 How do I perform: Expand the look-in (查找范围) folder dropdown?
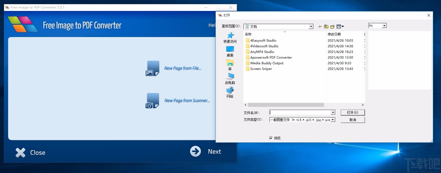coord(311,27)
